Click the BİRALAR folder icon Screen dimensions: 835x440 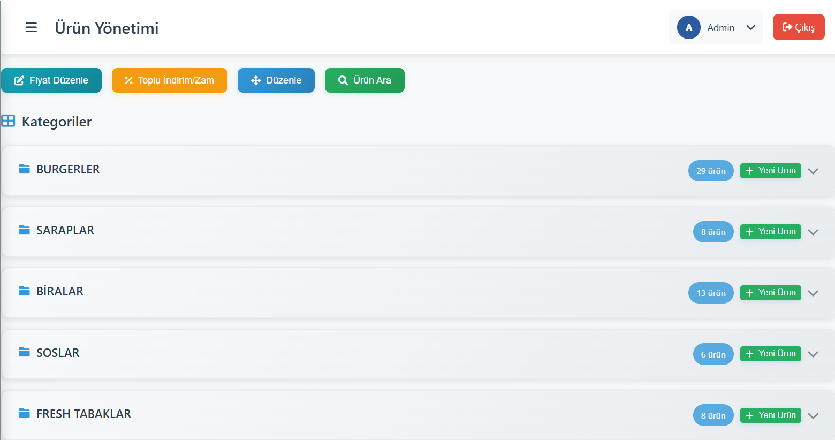pos(24,291)
